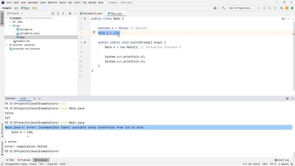Click the error count indicator in editor
Image resolution: width=295 pixels, height=166 pixels.
pos(284,18)
